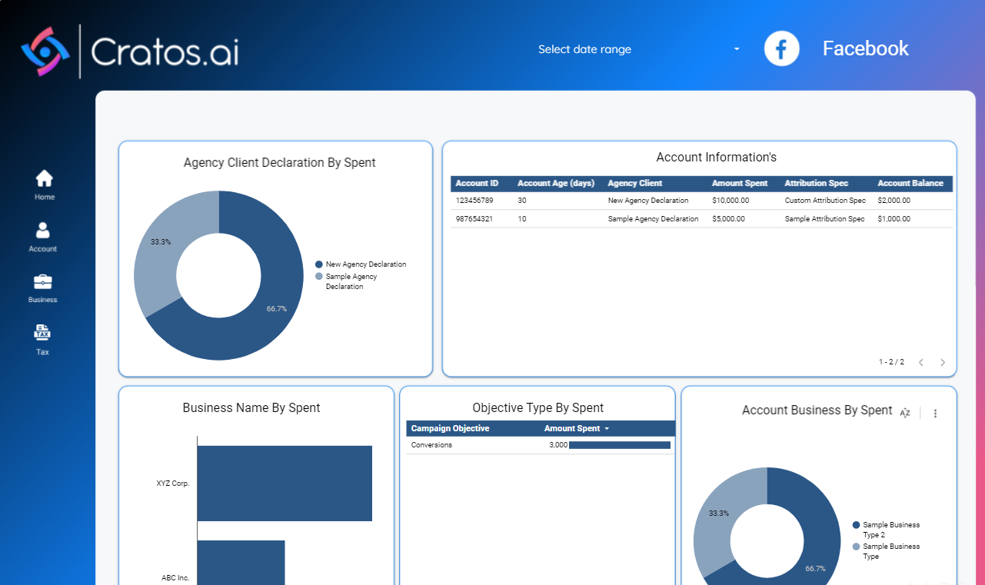Toggle Sample Business Type 2 legend item
The image size is (985, 585).
pos(887,530)
